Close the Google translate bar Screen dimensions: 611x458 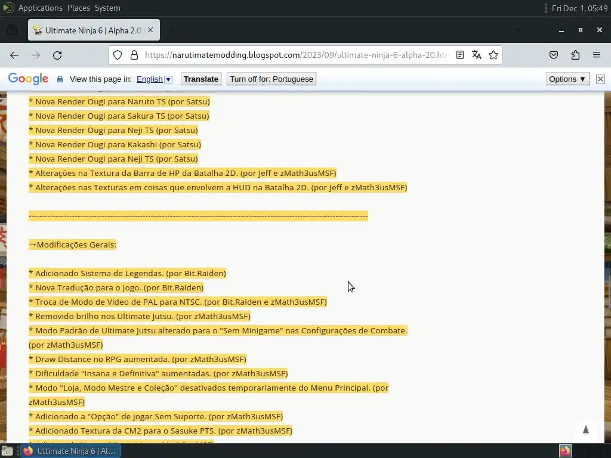pyautogui.click(x=600, y=79)
